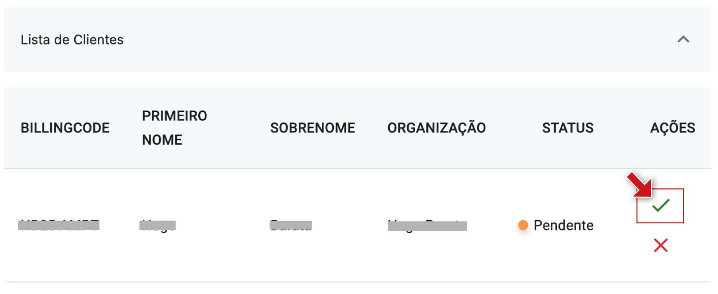Screen dimensions: 718x294
Task: Click the orange pending status dot
Action: 523,225
